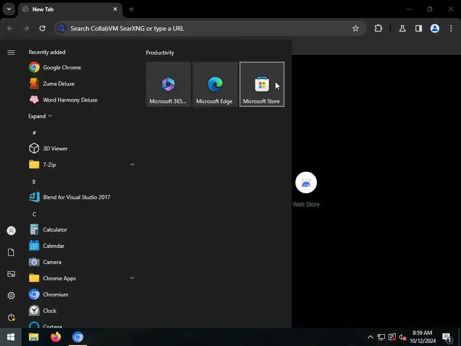The height and width of the screenshot is (346, 461).
Task: Open Settings gear in Start sidebar
Action: [x=11, y=296]
